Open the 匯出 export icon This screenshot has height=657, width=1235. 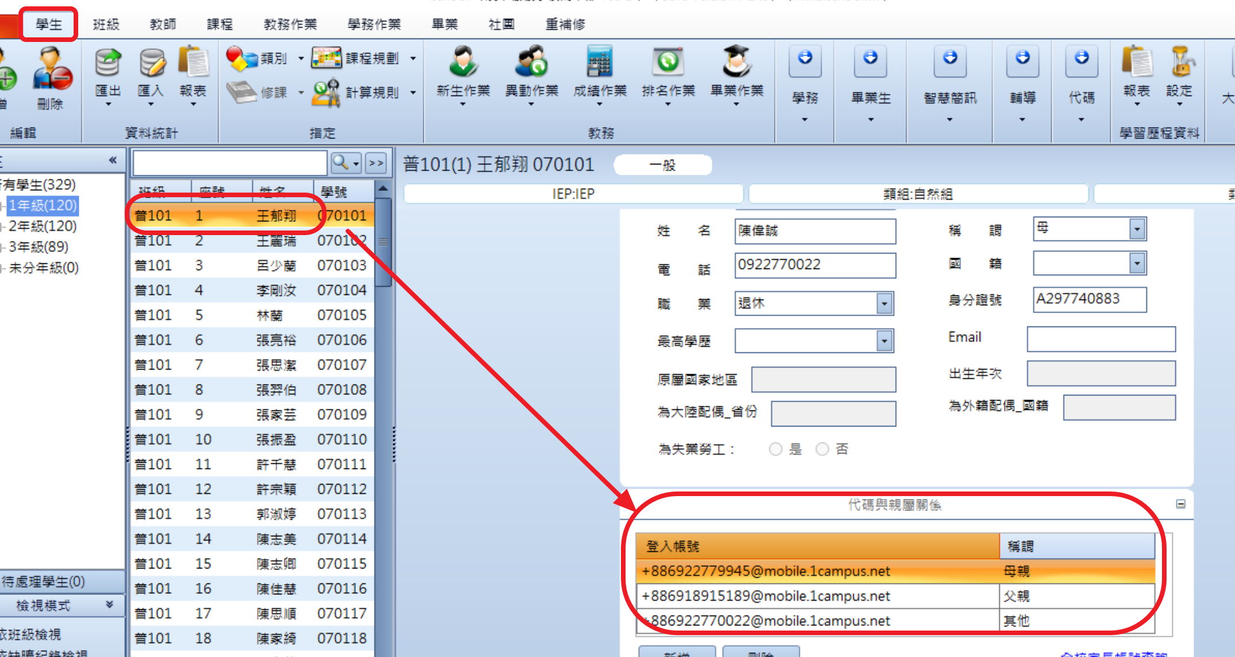(x=108, y=63)
